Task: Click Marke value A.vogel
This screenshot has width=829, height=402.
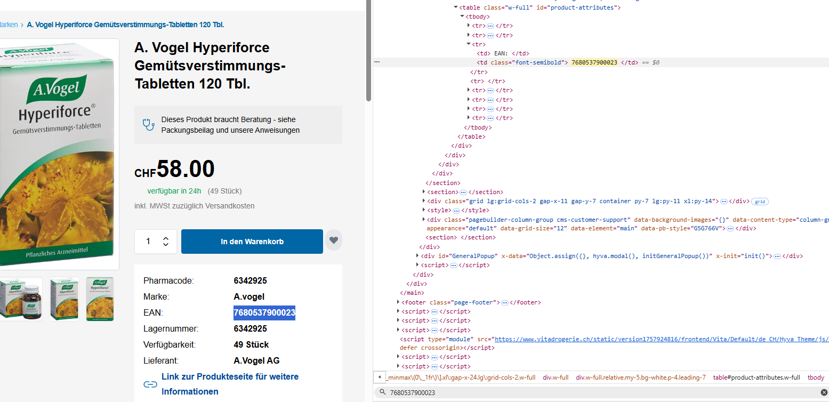Action: click(x=249, y=296)
